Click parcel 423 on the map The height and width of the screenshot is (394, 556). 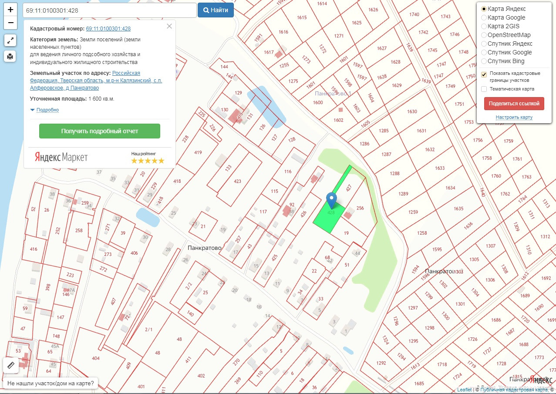click(x=237, y=181)
